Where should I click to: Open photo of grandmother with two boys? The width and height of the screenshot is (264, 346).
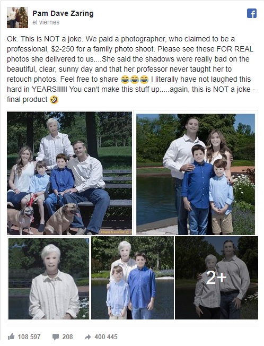click(x=133, y=278)
